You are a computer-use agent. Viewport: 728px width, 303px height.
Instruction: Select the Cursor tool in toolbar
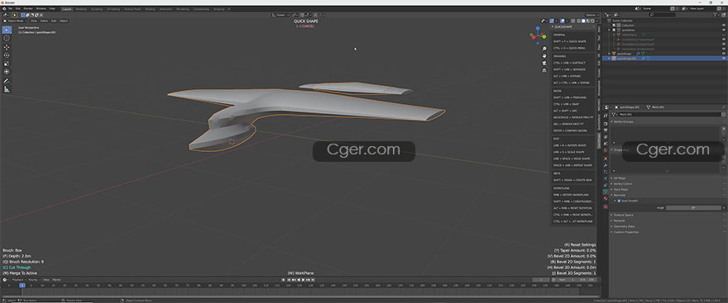pos(7,39)
